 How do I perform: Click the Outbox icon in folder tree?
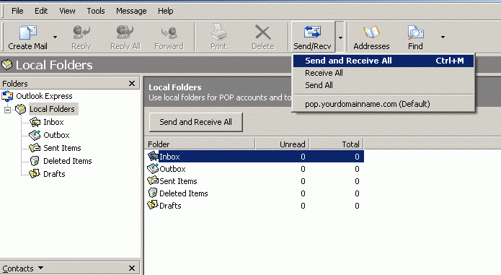point(35,135)
